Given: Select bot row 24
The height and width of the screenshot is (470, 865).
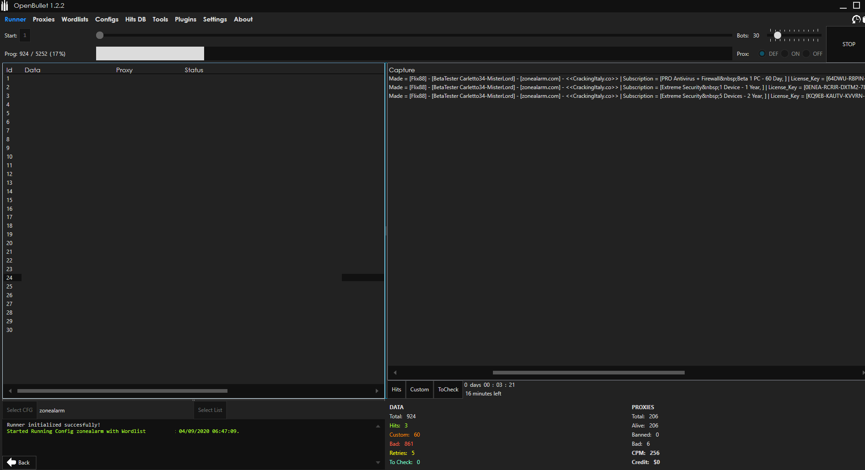Looking at the screenshot, I should tap(194, 278).
